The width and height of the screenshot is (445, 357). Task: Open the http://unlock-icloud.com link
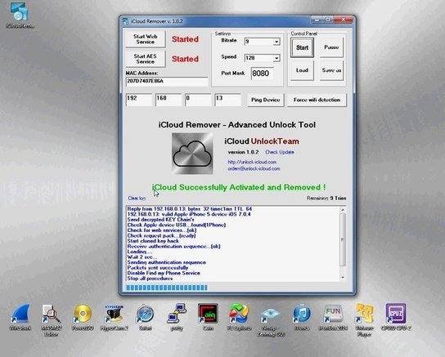point(252,162)
